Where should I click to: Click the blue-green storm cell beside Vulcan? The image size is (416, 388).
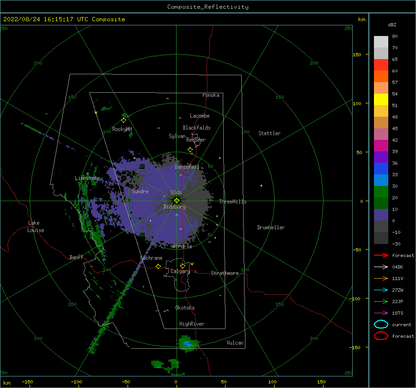point(189,344)
